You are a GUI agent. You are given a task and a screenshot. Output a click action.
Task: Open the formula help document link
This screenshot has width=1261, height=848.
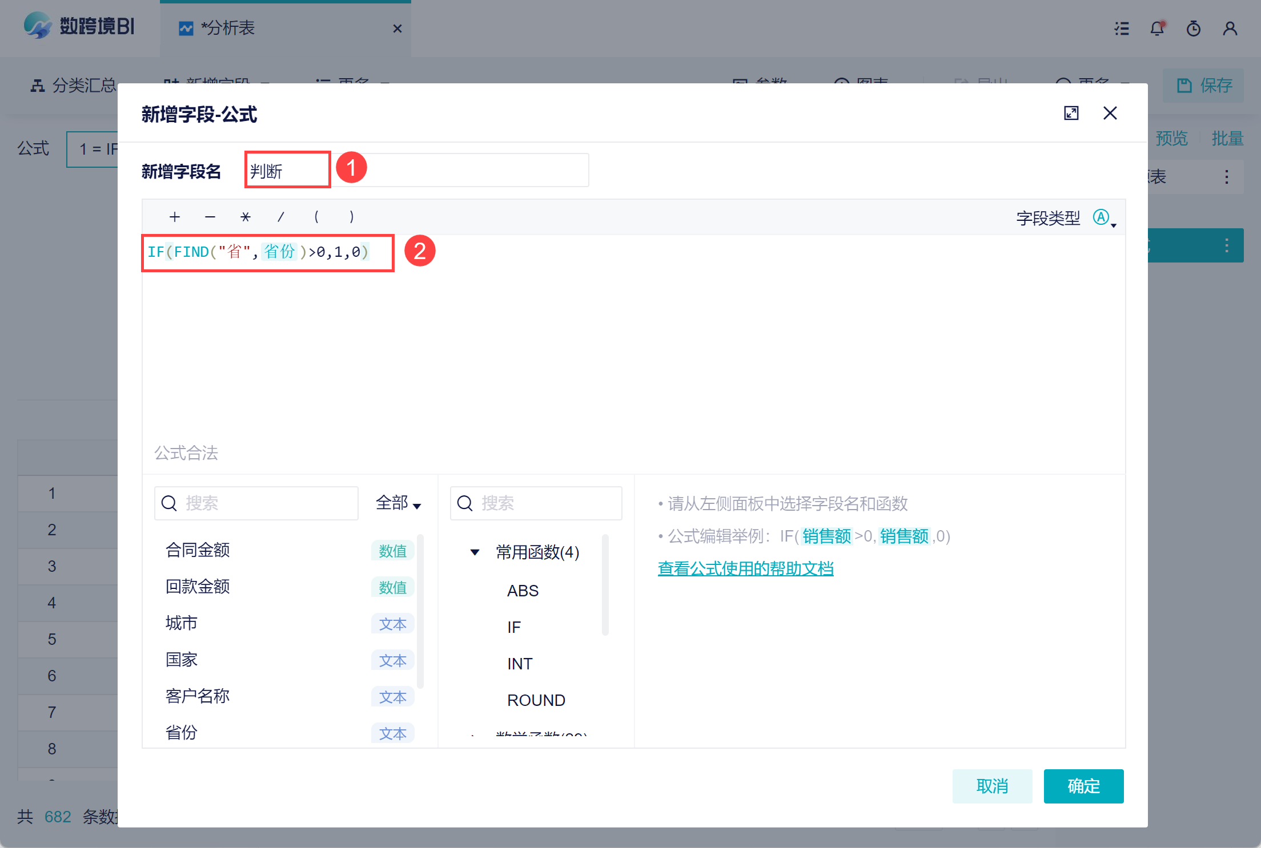[x=745, y=568]
